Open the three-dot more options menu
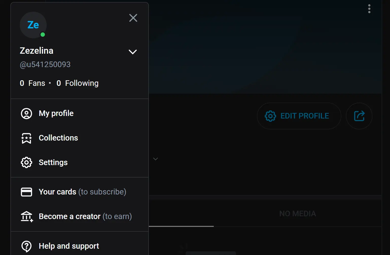 tap(369, 9)
